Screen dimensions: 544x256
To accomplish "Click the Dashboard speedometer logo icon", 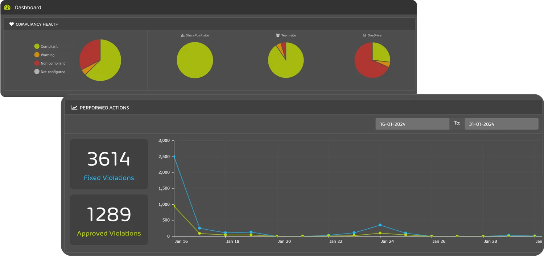I will click(x=7, y=7).
